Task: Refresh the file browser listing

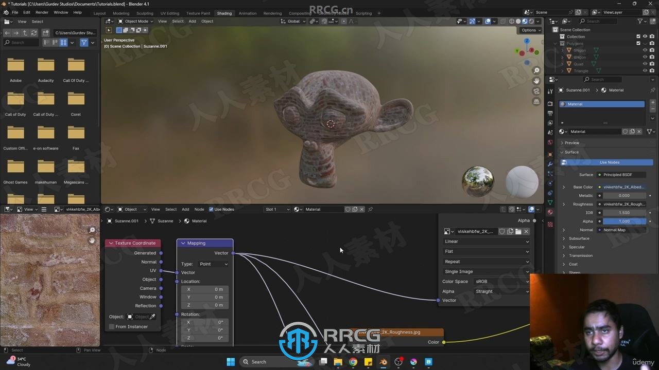Action: pos(34,32)
